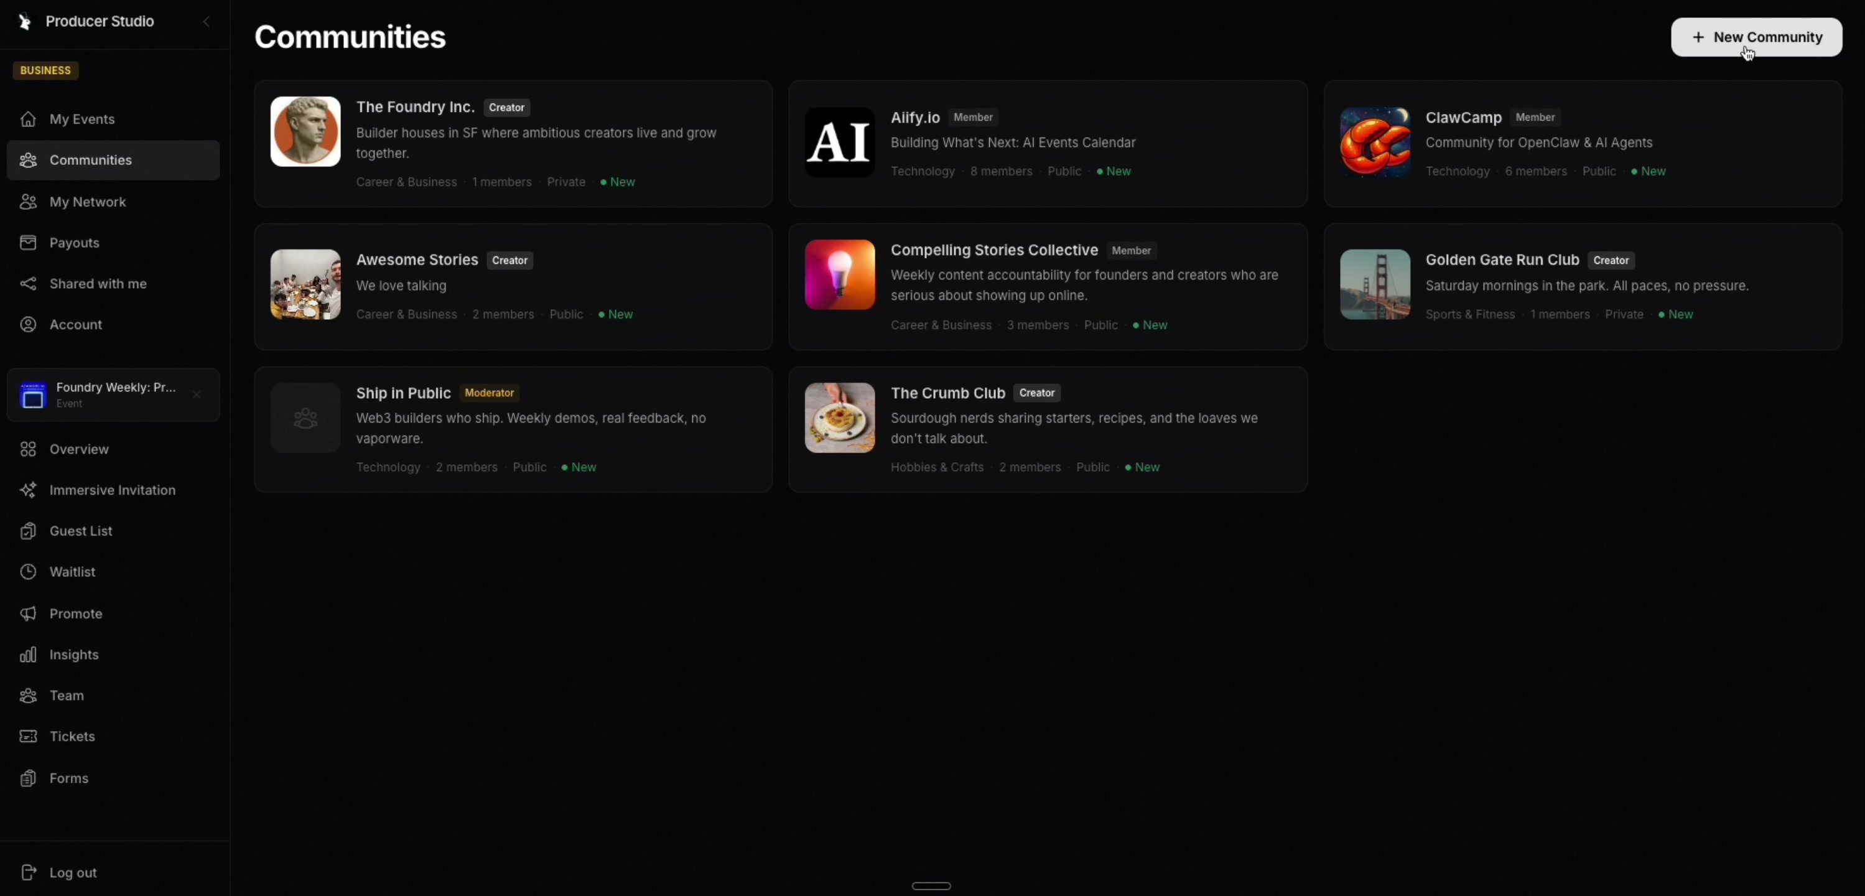Click the Guest List clipboard icon
The height and width of the screenshot is (896, 1865).
tap(28, 531)
